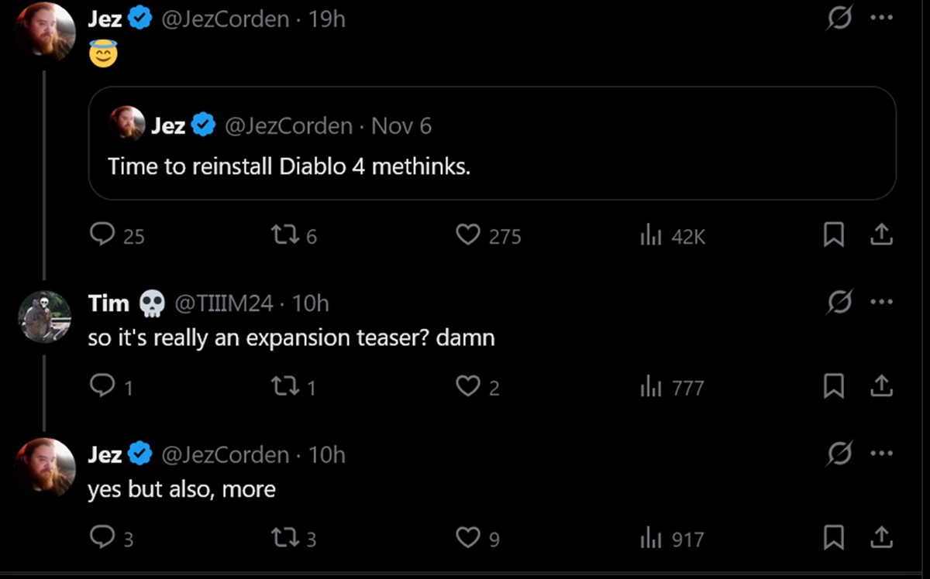The image size is (930, 579).
Task: Bookmark Jez's 'yes but also, more' reply
Action: point(833,537)
